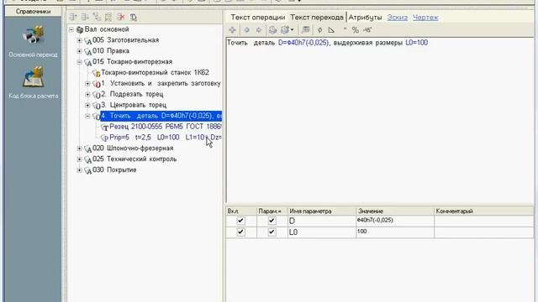
Task: Click the expand tree branches toolbar icon
Action: pos(97,17)
